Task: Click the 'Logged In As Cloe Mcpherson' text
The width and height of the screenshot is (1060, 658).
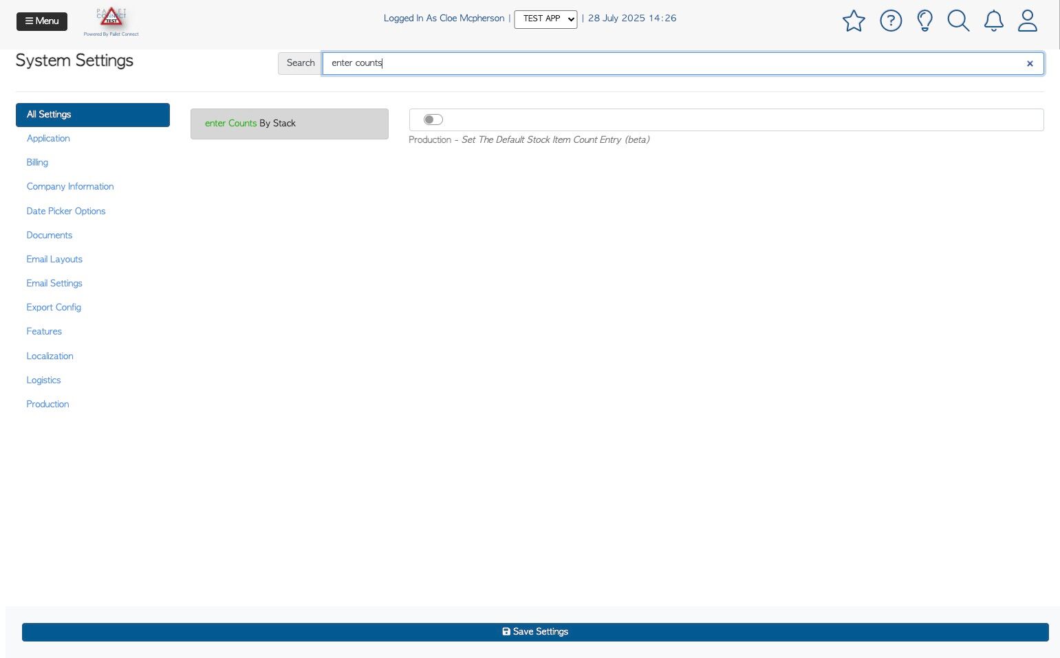Action: point(444,19)
